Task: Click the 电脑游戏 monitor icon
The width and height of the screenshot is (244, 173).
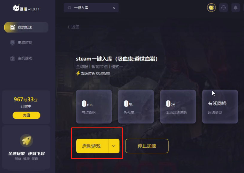Action: [x=13, y=43]
